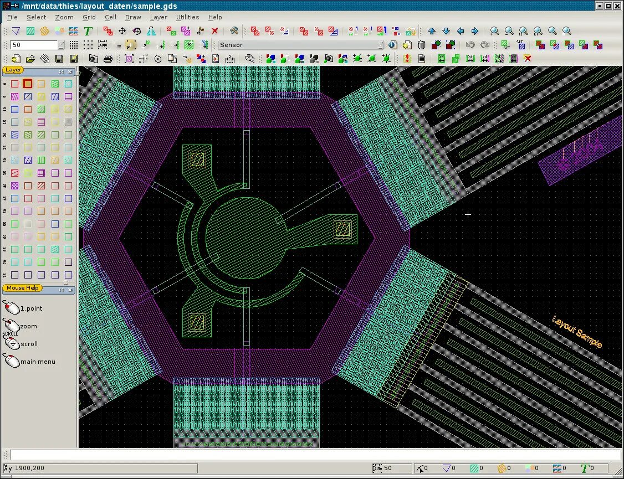624x479 pixels.
Task: Click the Mouse Help panel title label
Action: coord(22,288)
